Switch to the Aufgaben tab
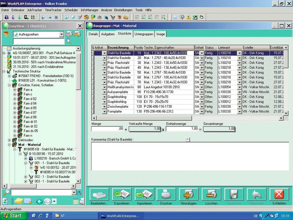 pyautogui.click(x=108, y=34)
